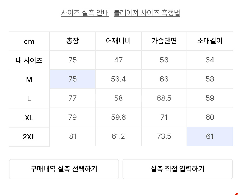Select the L size row label
The height and width of the screenshot is (195, 238).
click(29, 99)
